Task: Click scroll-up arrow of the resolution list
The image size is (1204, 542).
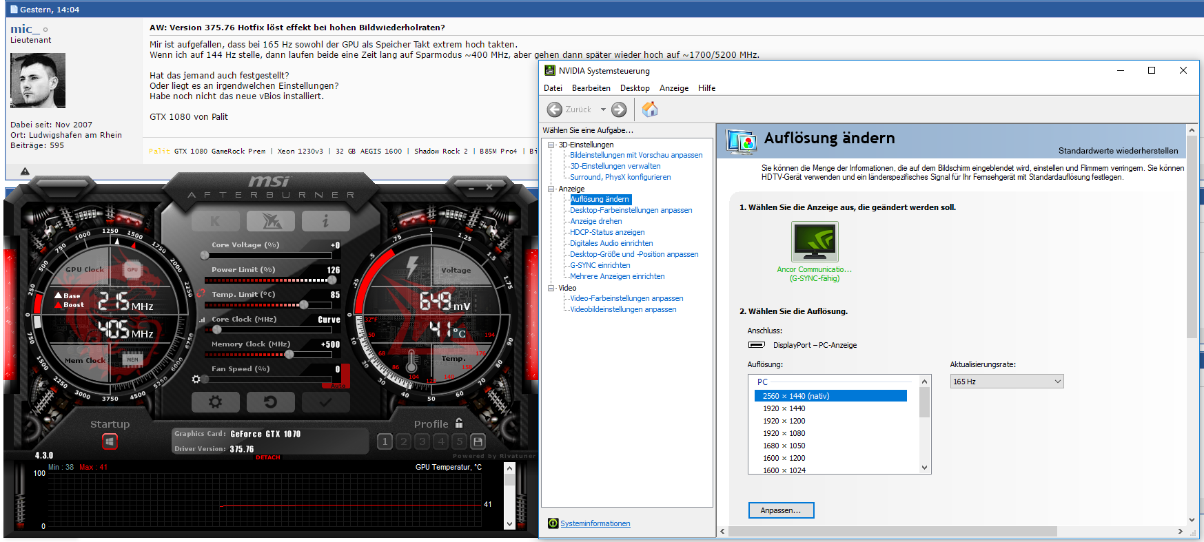Action: (925, 382)
